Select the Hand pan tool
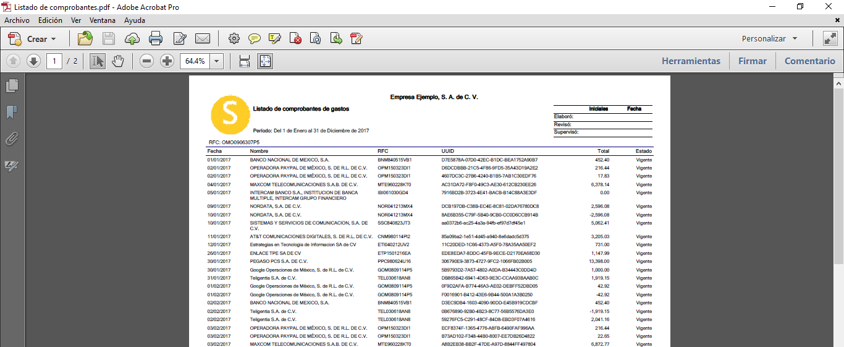The image size is (844, 347). click(x=117, y=61)
